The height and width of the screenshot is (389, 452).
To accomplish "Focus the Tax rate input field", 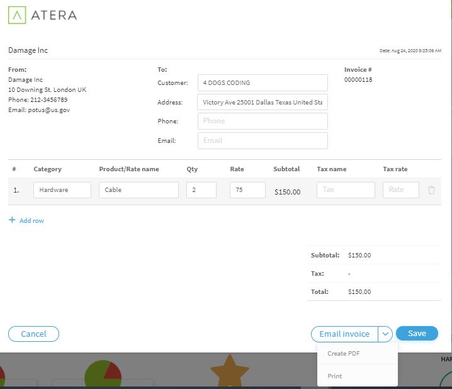I will (400, 190).
